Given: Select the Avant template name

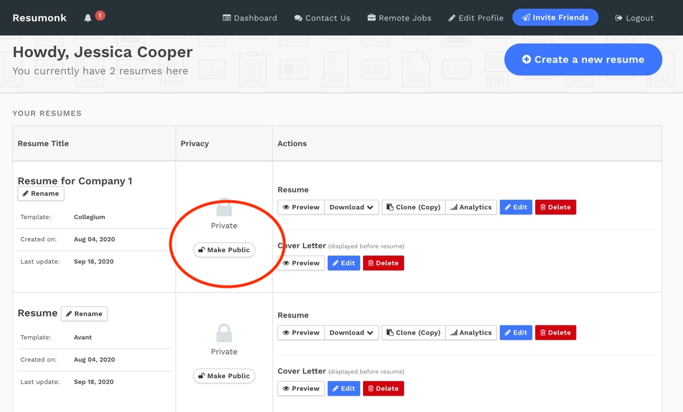Looking at the screenshot, I should tap(83, 337).
